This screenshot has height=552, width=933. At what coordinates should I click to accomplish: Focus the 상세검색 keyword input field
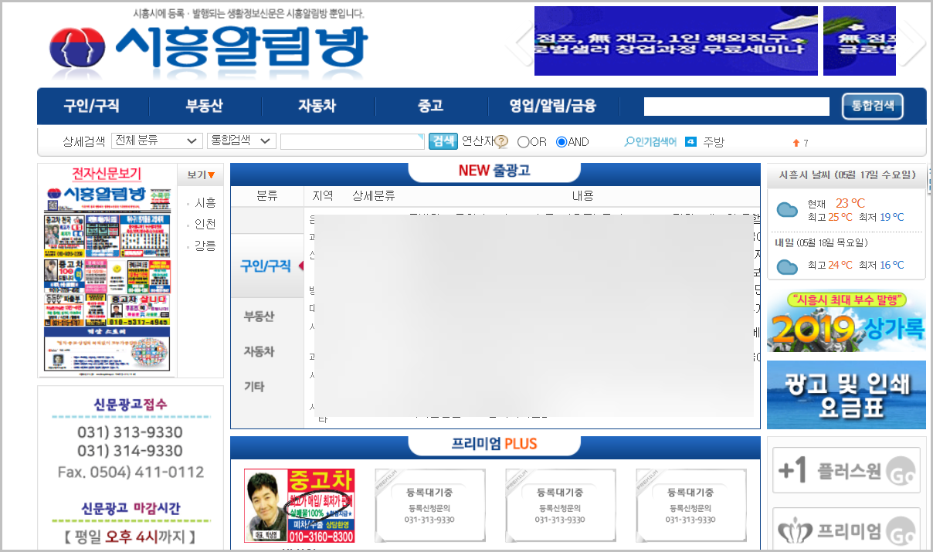(x=352, y=141)
